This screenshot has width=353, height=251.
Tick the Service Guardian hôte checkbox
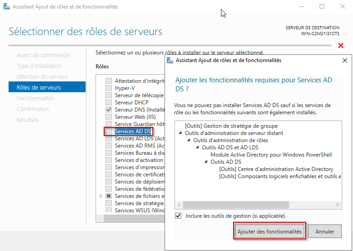[109, 124]
